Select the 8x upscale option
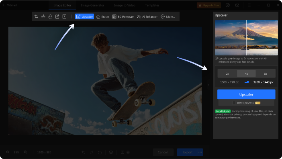This screenshot has height=159, width=282. (266, 73)
